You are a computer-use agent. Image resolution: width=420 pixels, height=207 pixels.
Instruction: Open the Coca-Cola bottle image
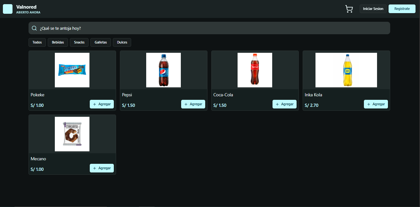255,70
